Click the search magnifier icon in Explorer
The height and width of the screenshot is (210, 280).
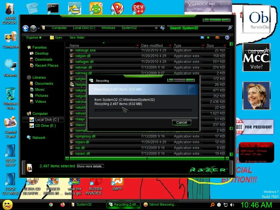[x=230, y=28]
